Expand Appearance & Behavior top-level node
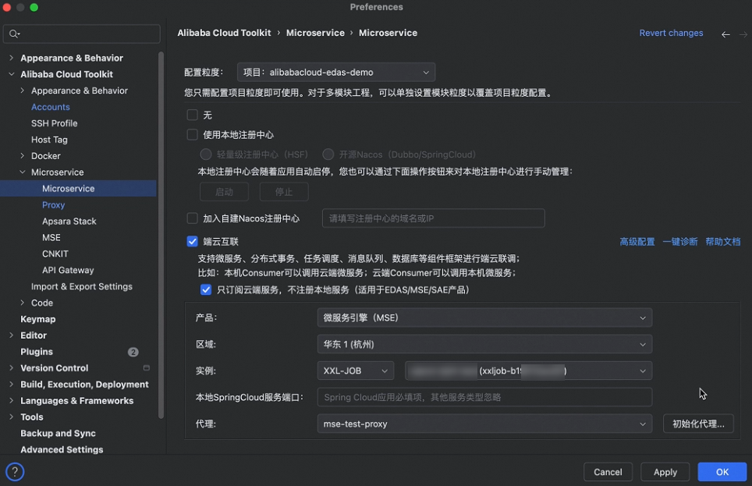The width and height of the screenshot is (752, 486). (x=11, y=58)
